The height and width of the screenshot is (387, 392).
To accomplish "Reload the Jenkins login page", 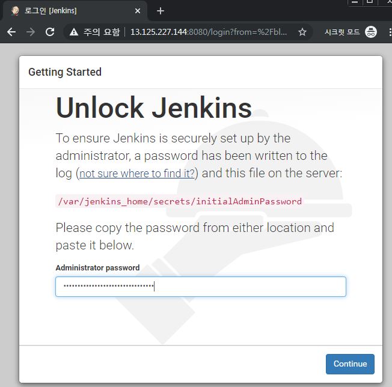I will click(50, 32).
